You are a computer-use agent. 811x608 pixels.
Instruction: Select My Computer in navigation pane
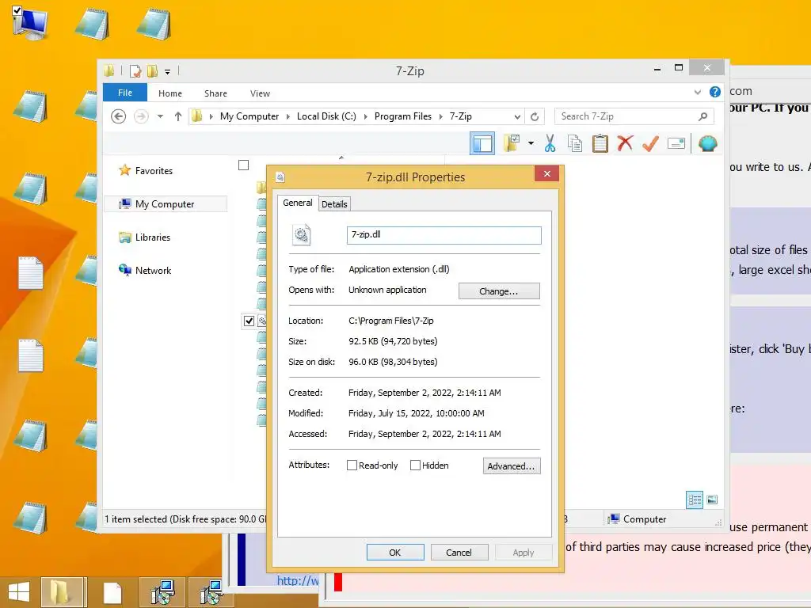coord(165,204)
